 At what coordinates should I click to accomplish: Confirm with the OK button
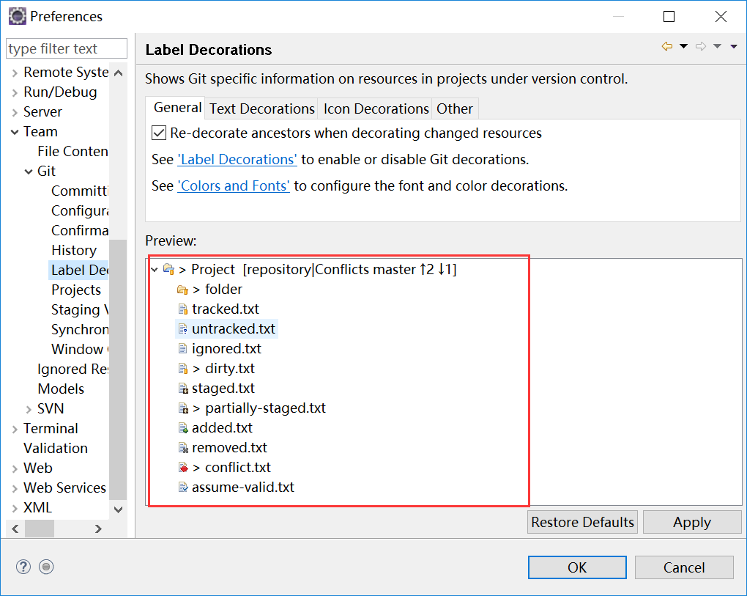click(577, 567)
